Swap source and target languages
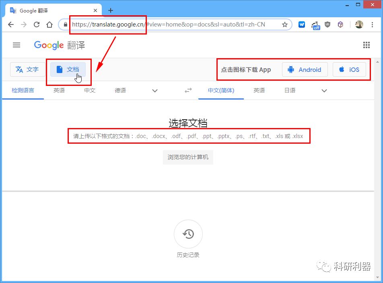The height and width of the screenshot is (283, 383). click(188, 90)
